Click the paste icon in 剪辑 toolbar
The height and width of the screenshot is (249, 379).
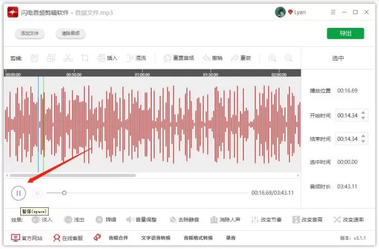point(51,58)
